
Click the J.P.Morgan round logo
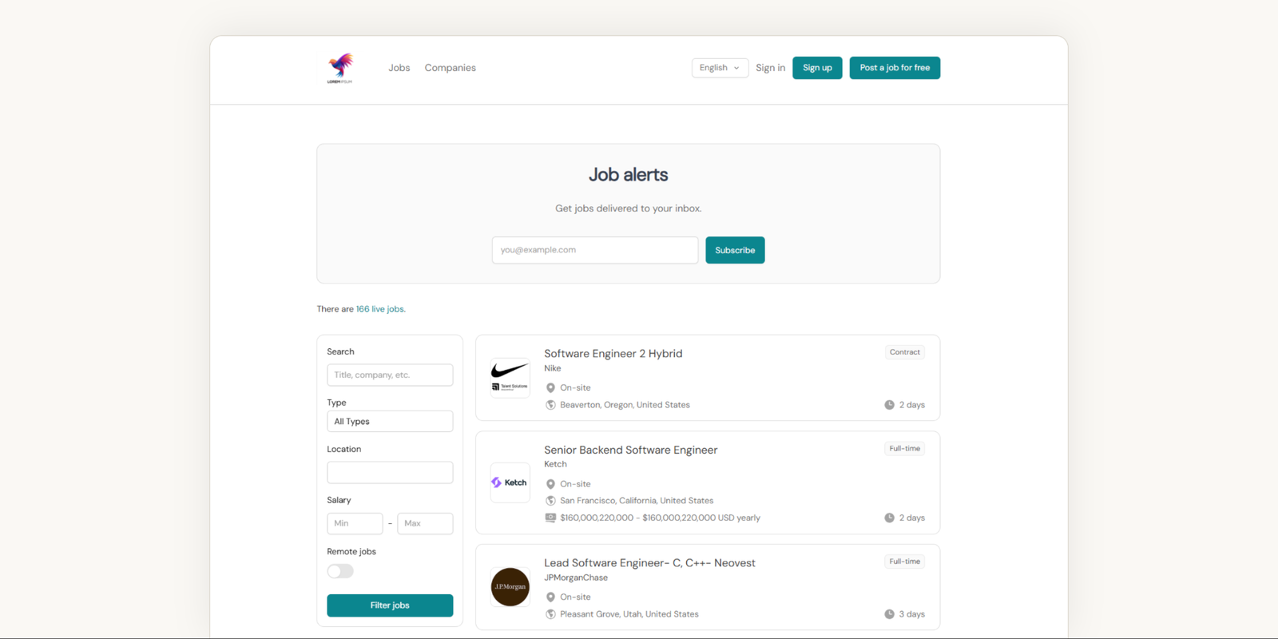510,587
